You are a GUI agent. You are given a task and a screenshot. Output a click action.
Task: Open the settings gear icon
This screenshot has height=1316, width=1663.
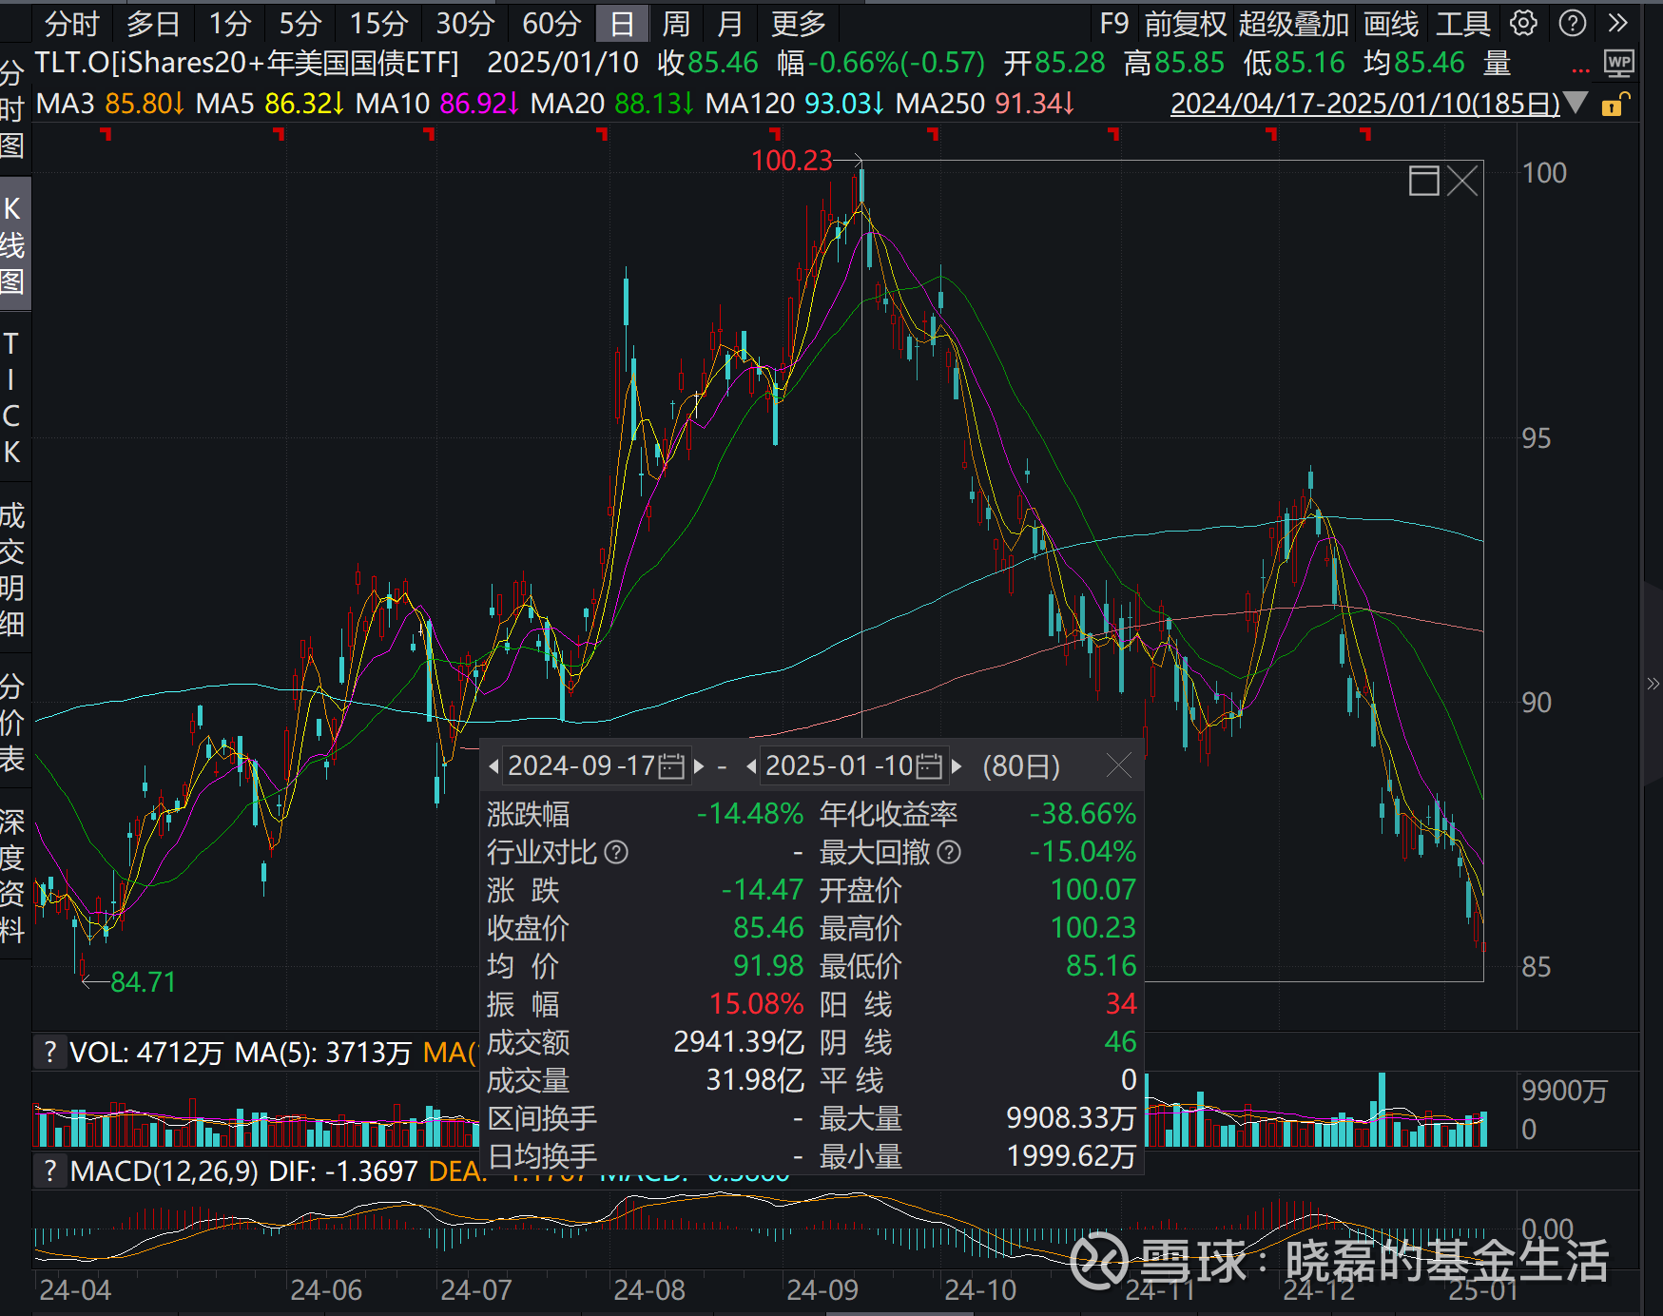tap(1522, 24)
